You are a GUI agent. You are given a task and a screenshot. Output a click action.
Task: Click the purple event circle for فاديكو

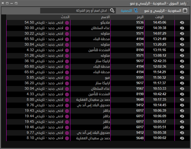tap(67, 23)
